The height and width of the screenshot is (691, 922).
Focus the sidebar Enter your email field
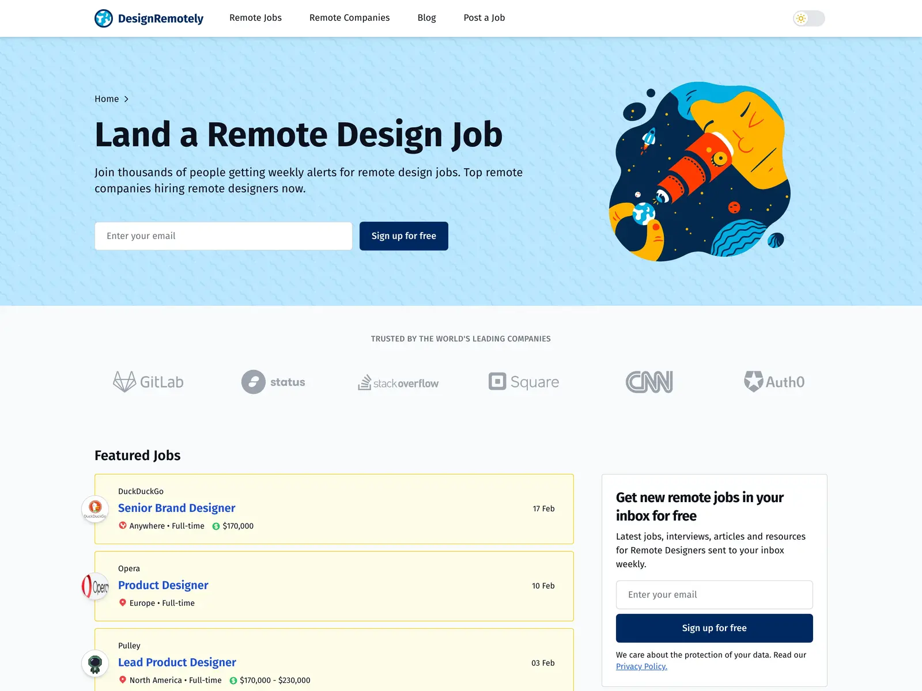tap(715, 595)
